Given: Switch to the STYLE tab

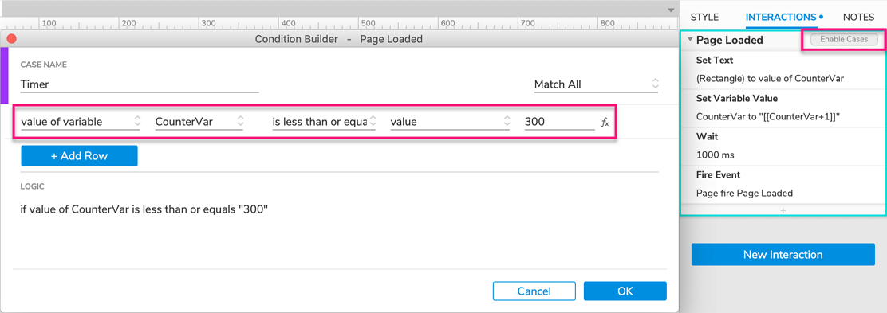Looking at the screenshot, I should click(x=704, y=17).
